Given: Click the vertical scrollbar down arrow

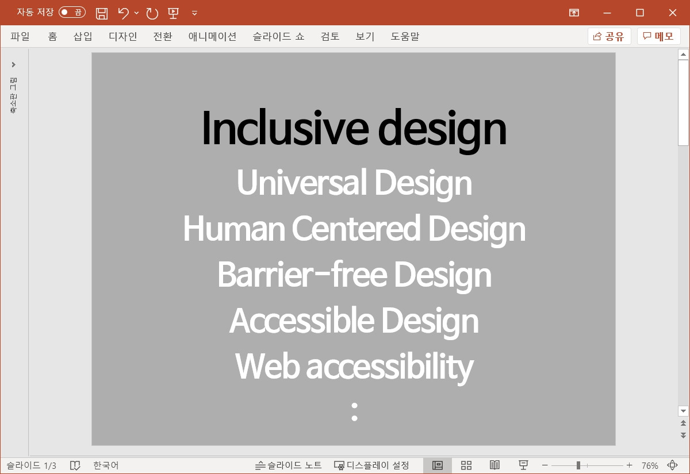Looking at the screenshot, I should tap(683, 411).
